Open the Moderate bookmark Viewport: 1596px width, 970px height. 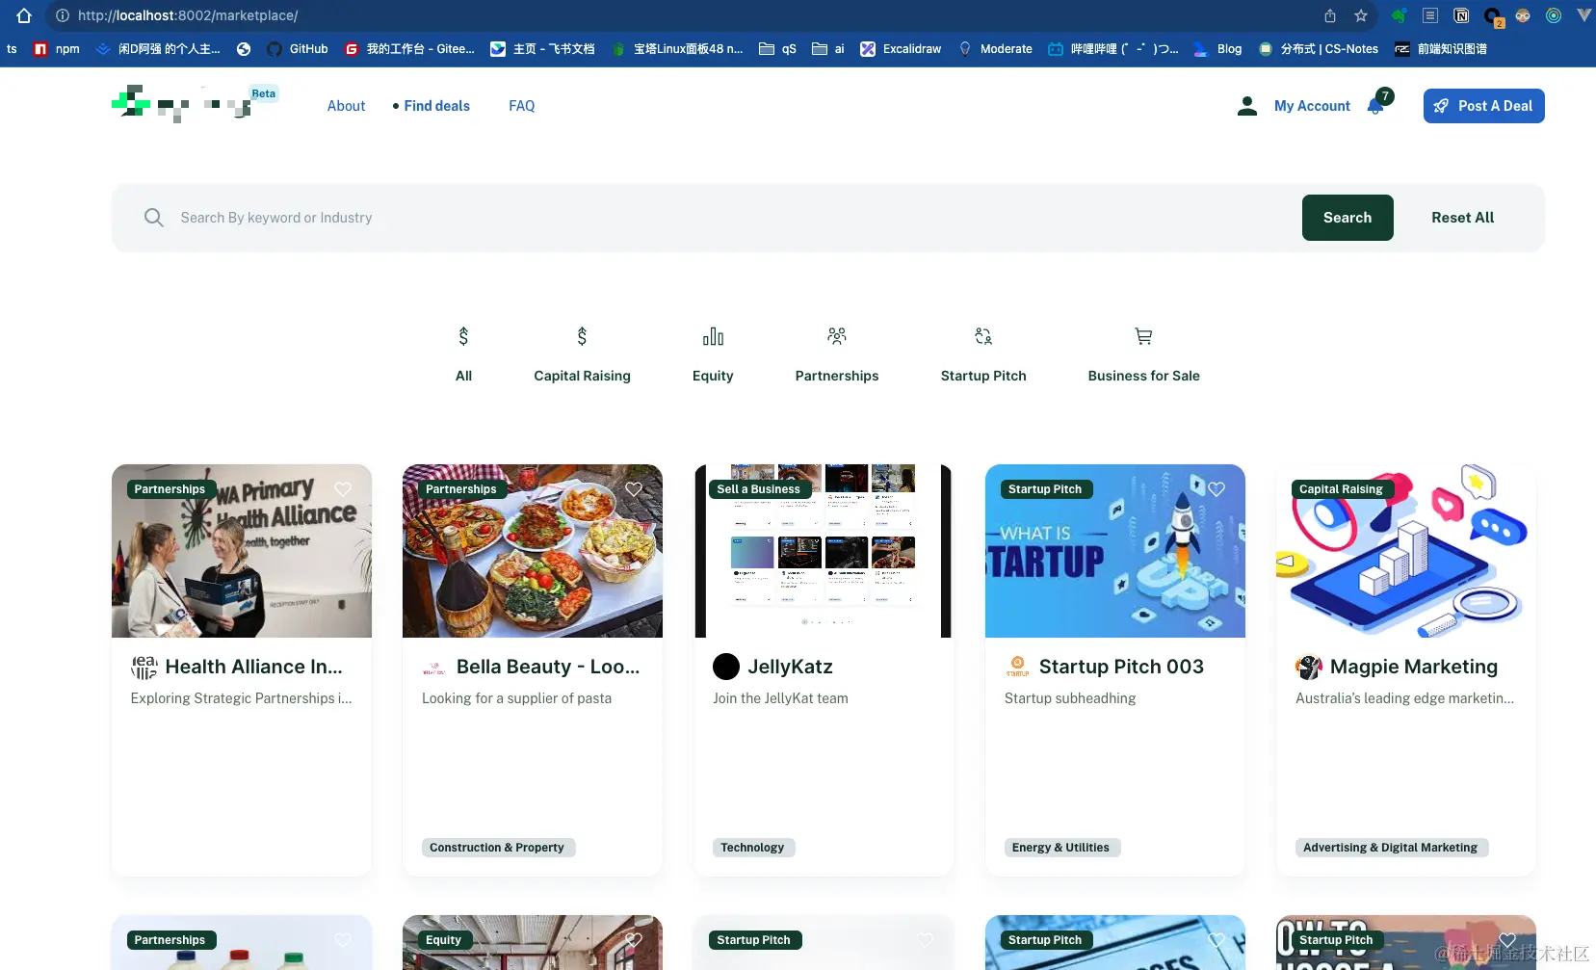click(995, 49)
